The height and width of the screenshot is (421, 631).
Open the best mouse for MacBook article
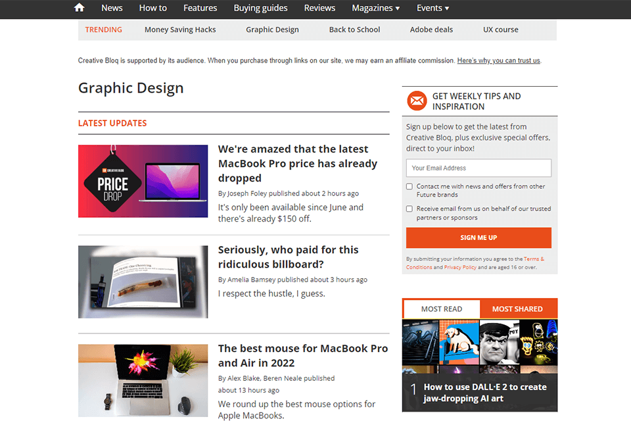tap(303, 356)
